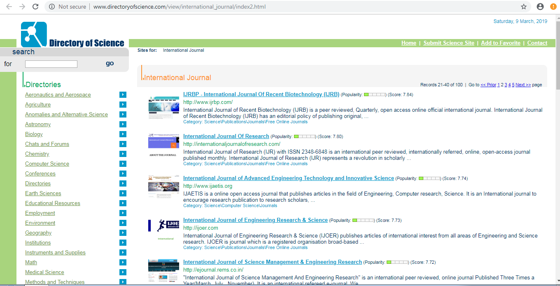
Task: Click the Directory of Science logo icon
Action: (34, 35)
